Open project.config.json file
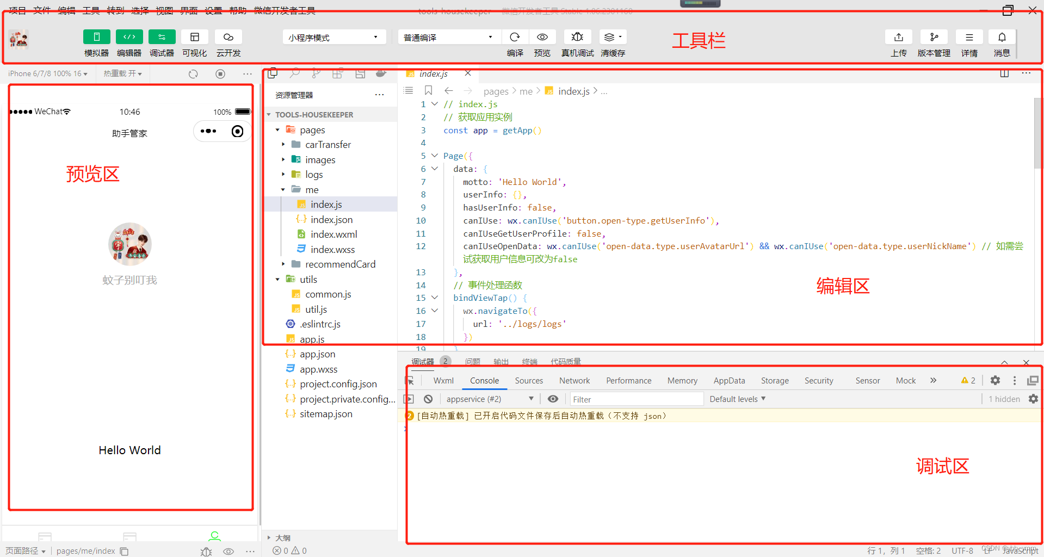Screen dimensions: 1044x557 tap(338, 384)
